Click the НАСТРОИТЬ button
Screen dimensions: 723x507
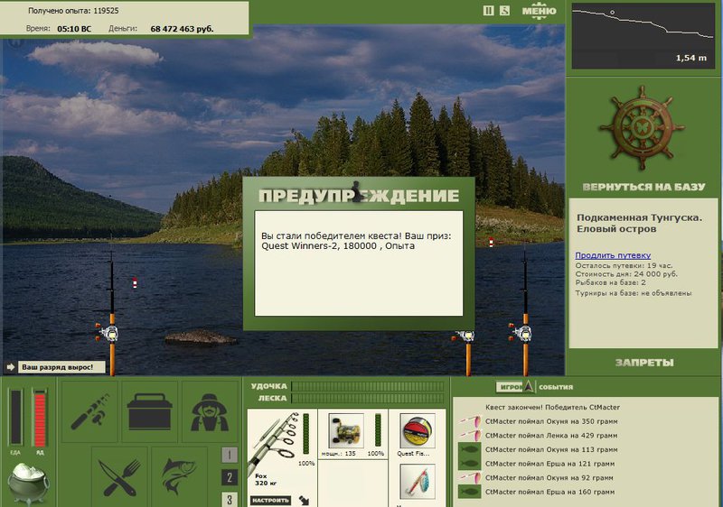pyautogui.click(x=270, y=500)
